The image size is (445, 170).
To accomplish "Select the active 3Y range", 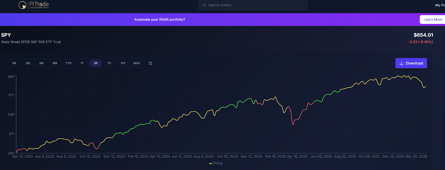I will tap(96, 63).
